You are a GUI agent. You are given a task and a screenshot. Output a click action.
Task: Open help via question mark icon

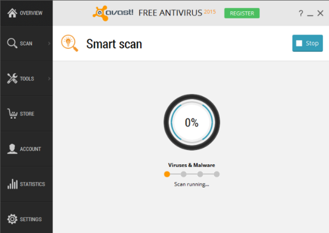click(x=301, y=14)
